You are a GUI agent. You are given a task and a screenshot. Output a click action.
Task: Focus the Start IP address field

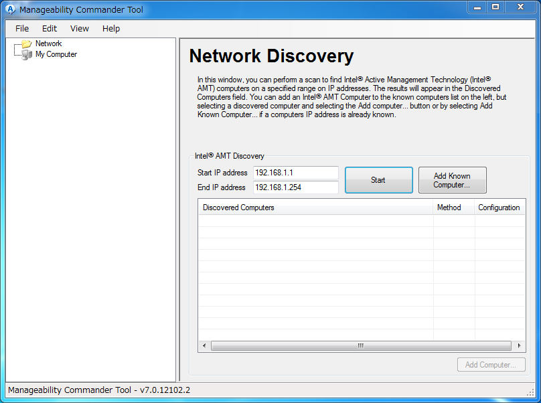296,173
